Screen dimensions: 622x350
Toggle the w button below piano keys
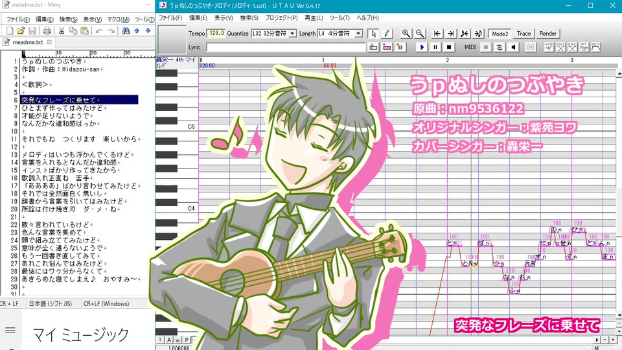point(178,340)
